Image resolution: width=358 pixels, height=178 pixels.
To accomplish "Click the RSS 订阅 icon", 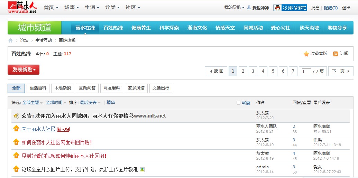I will point(335,54).
